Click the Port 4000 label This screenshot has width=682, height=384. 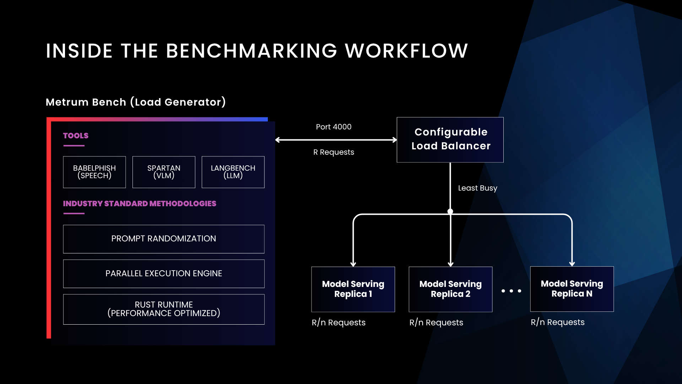coord(334,127)
